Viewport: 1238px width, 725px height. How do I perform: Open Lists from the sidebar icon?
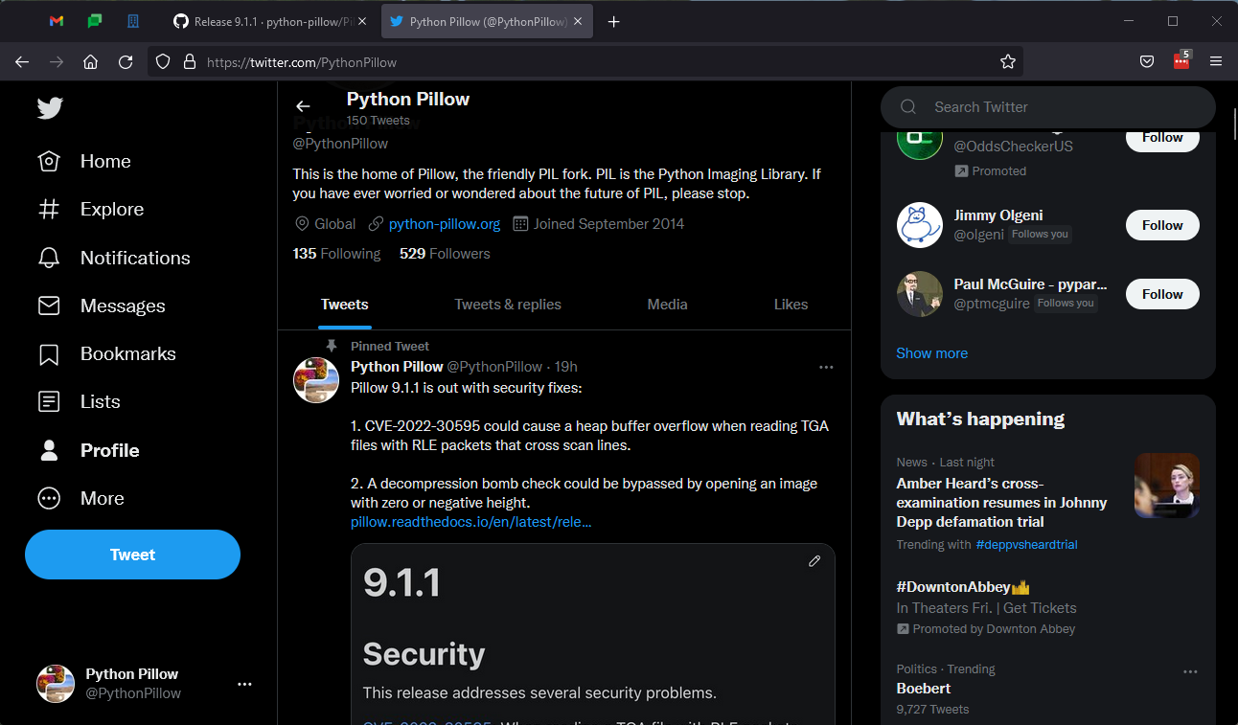pos(49,401)
